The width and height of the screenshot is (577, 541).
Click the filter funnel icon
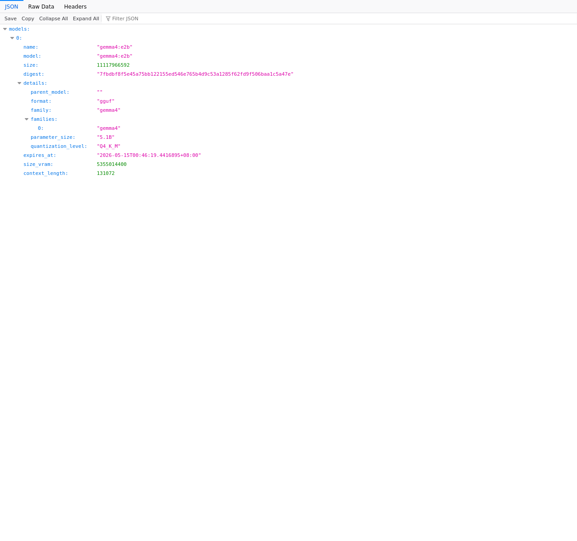tap(108, 18)
